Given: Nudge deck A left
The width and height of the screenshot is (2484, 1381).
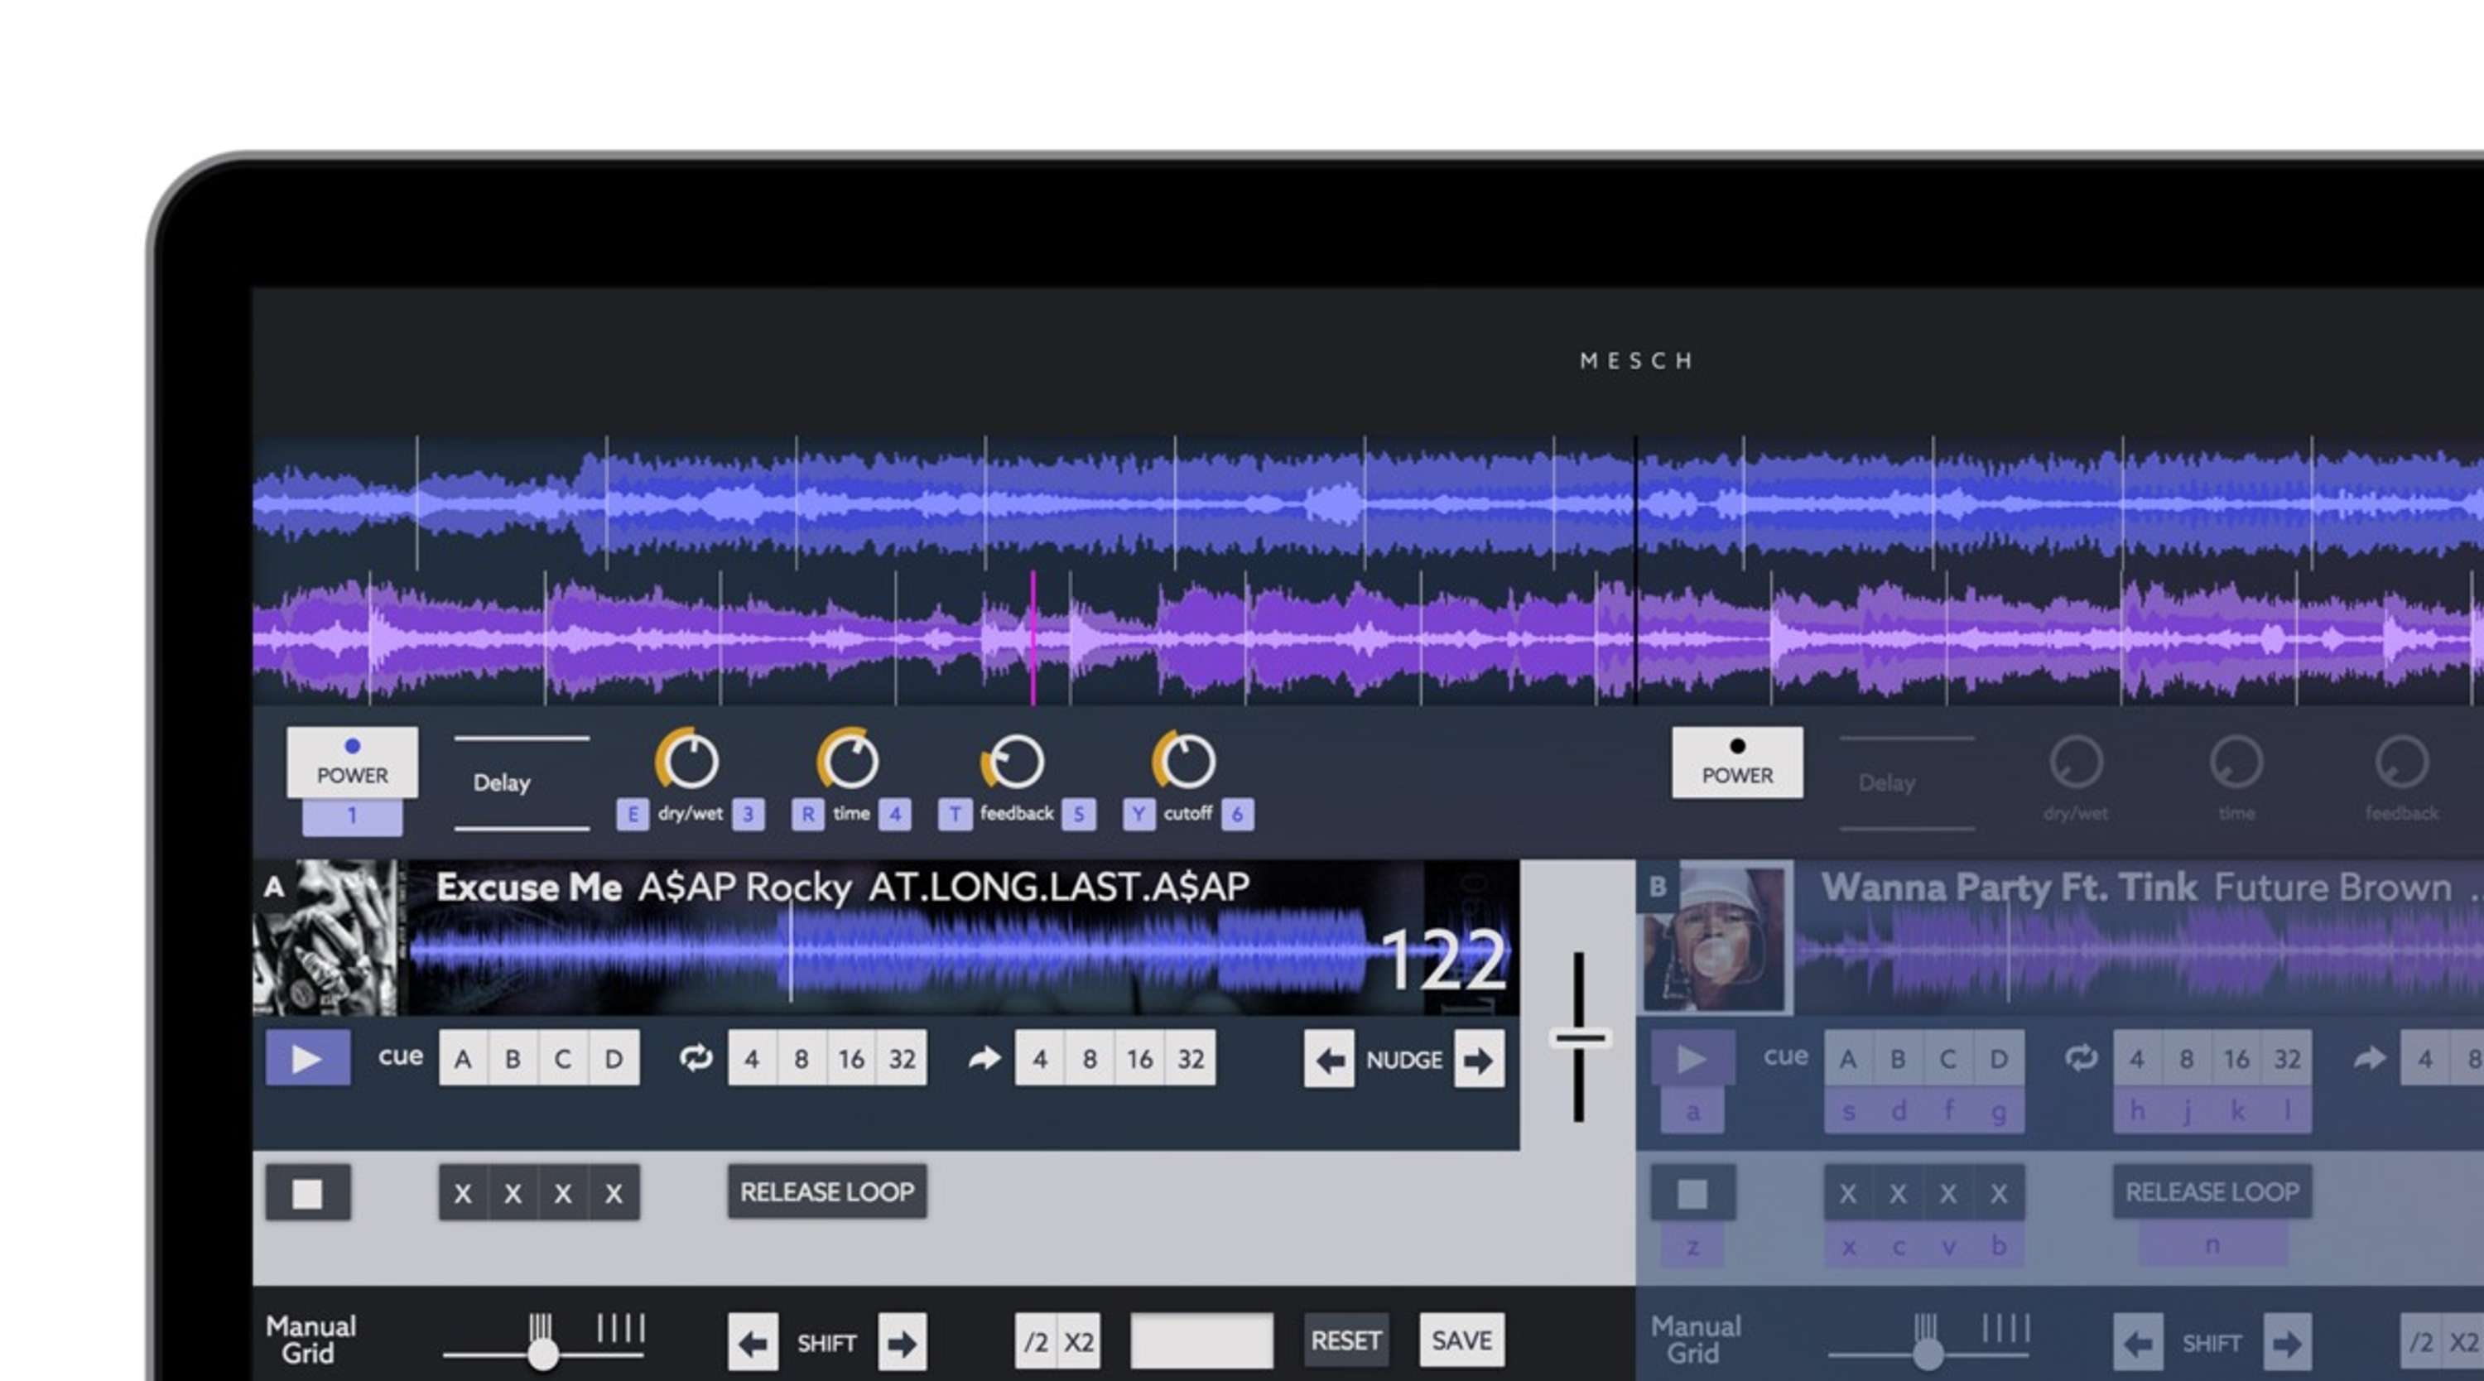Looking at the screenshot, I should point(1330,1060).
